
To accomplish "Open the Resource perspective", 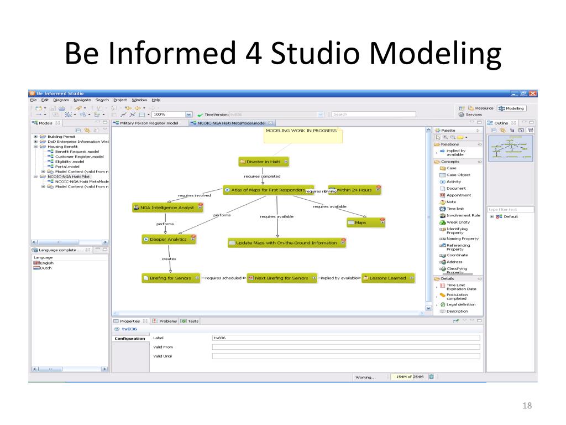I will [x=481, y=108].
